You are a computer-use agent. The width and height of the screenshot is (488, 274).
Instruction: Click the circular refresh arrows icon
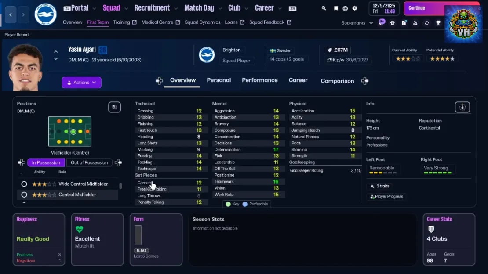(x=427, y=23)
